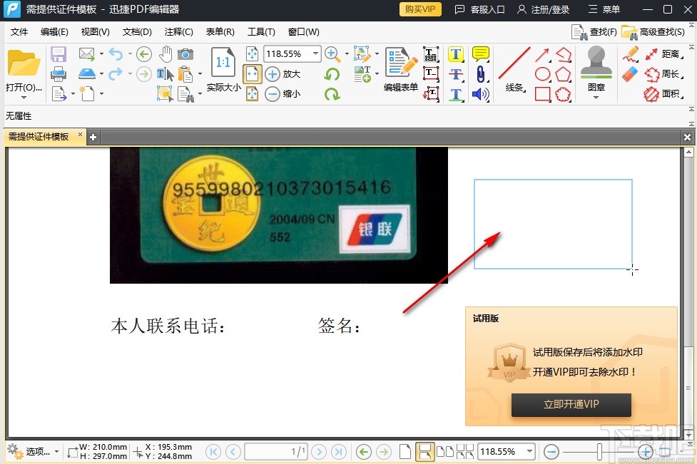Viewport: 697px width, 464px height.
Task: Click the page number input field
Action: click(276, 451)
